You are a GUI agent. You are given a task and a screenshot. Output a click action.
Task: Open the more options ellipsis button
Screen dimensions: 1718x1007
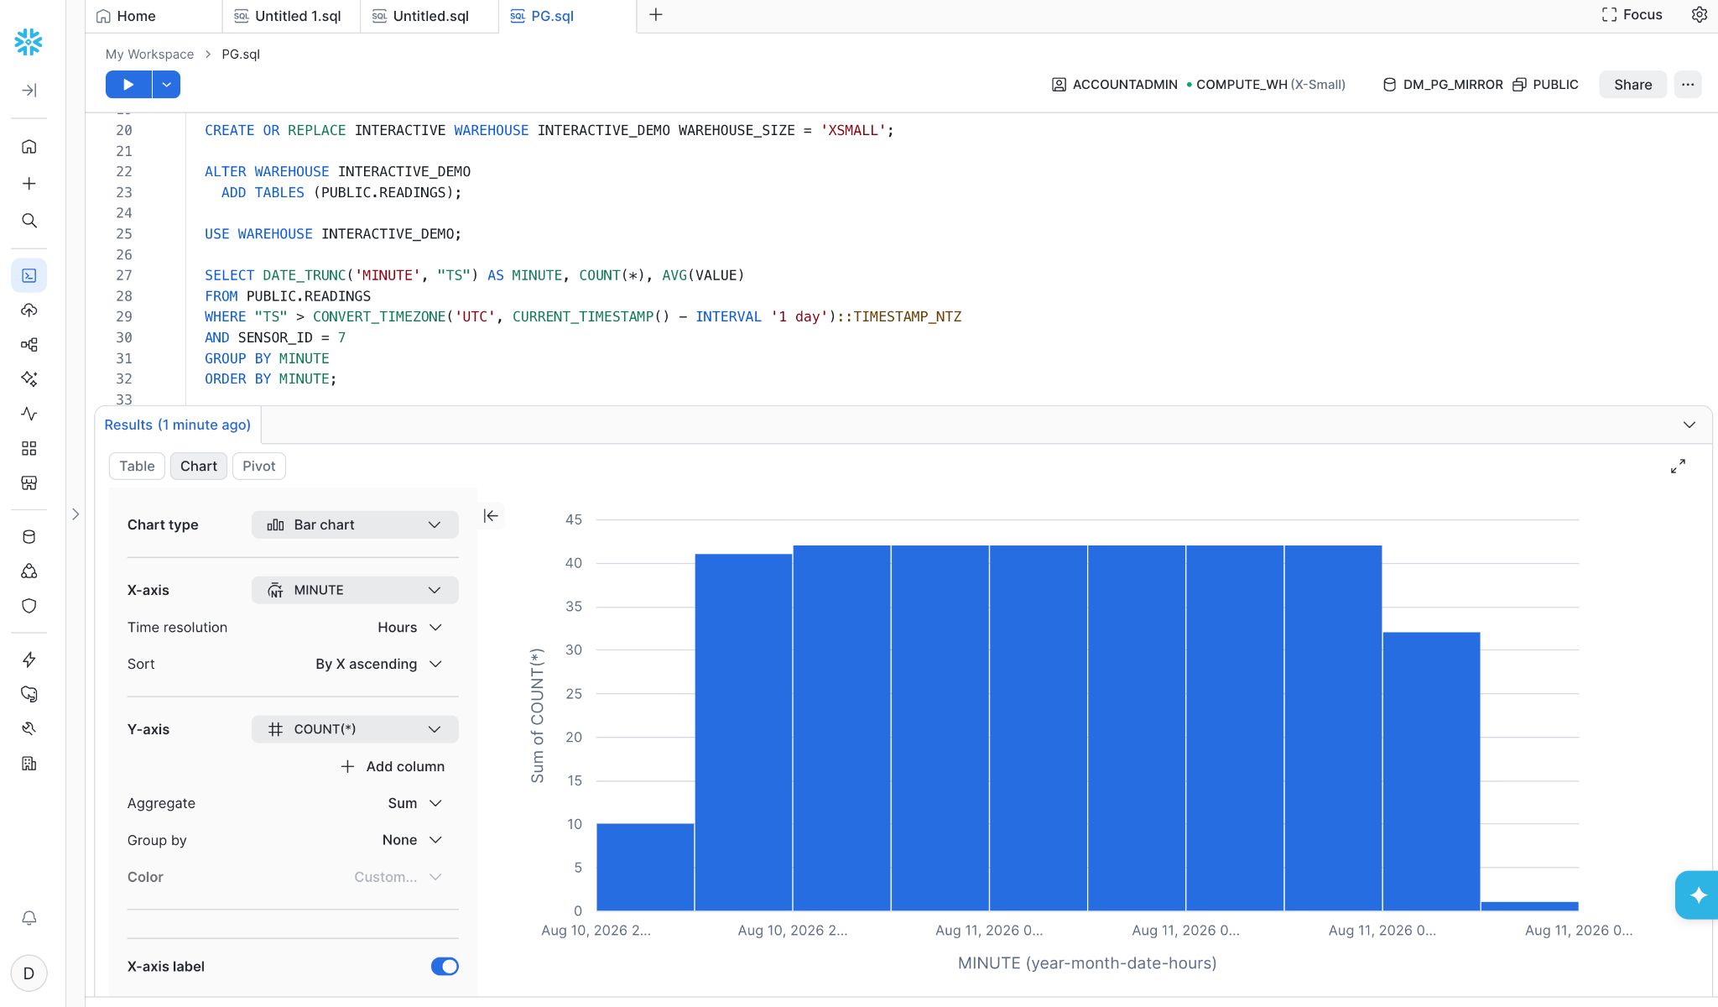1688,85
